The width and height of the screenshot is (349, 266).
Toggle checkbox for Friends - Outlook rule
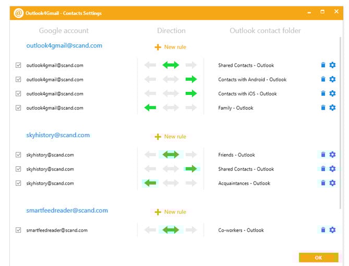coord(19,155)
